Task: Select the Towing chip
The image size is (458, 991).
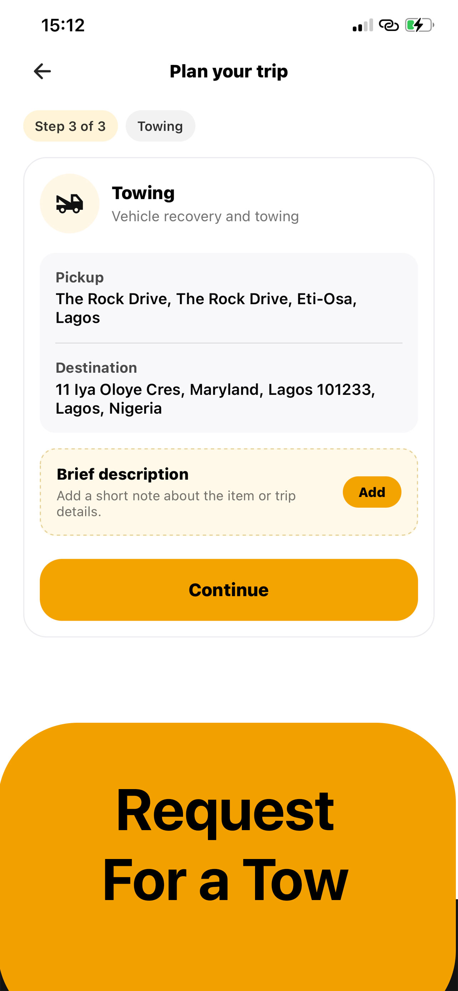Action: [x=161, y=126]
